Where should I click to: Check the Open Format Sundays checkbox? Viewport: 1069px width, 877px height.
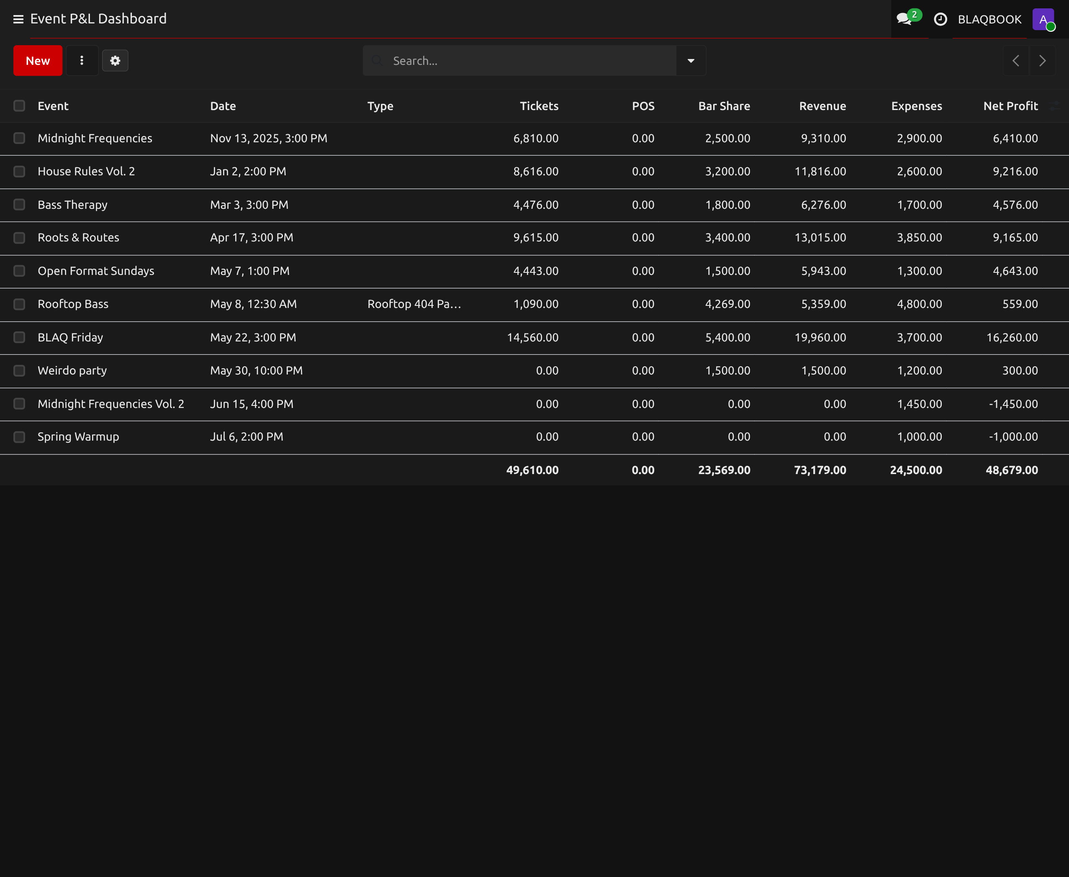19,271
